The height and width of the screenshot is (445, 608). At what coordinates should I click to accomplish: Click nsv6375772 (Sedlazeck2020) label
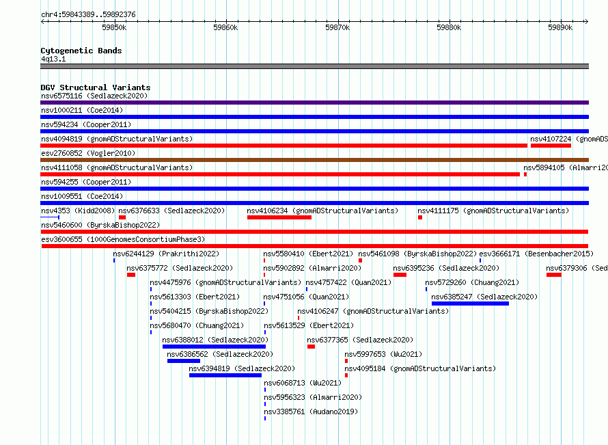pos(180,268)
